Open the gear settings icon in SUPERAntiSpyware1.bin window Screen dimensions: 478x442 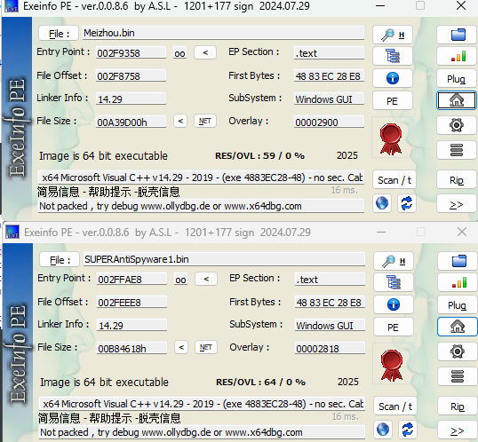pyautogui.click(x=458, y=351)
